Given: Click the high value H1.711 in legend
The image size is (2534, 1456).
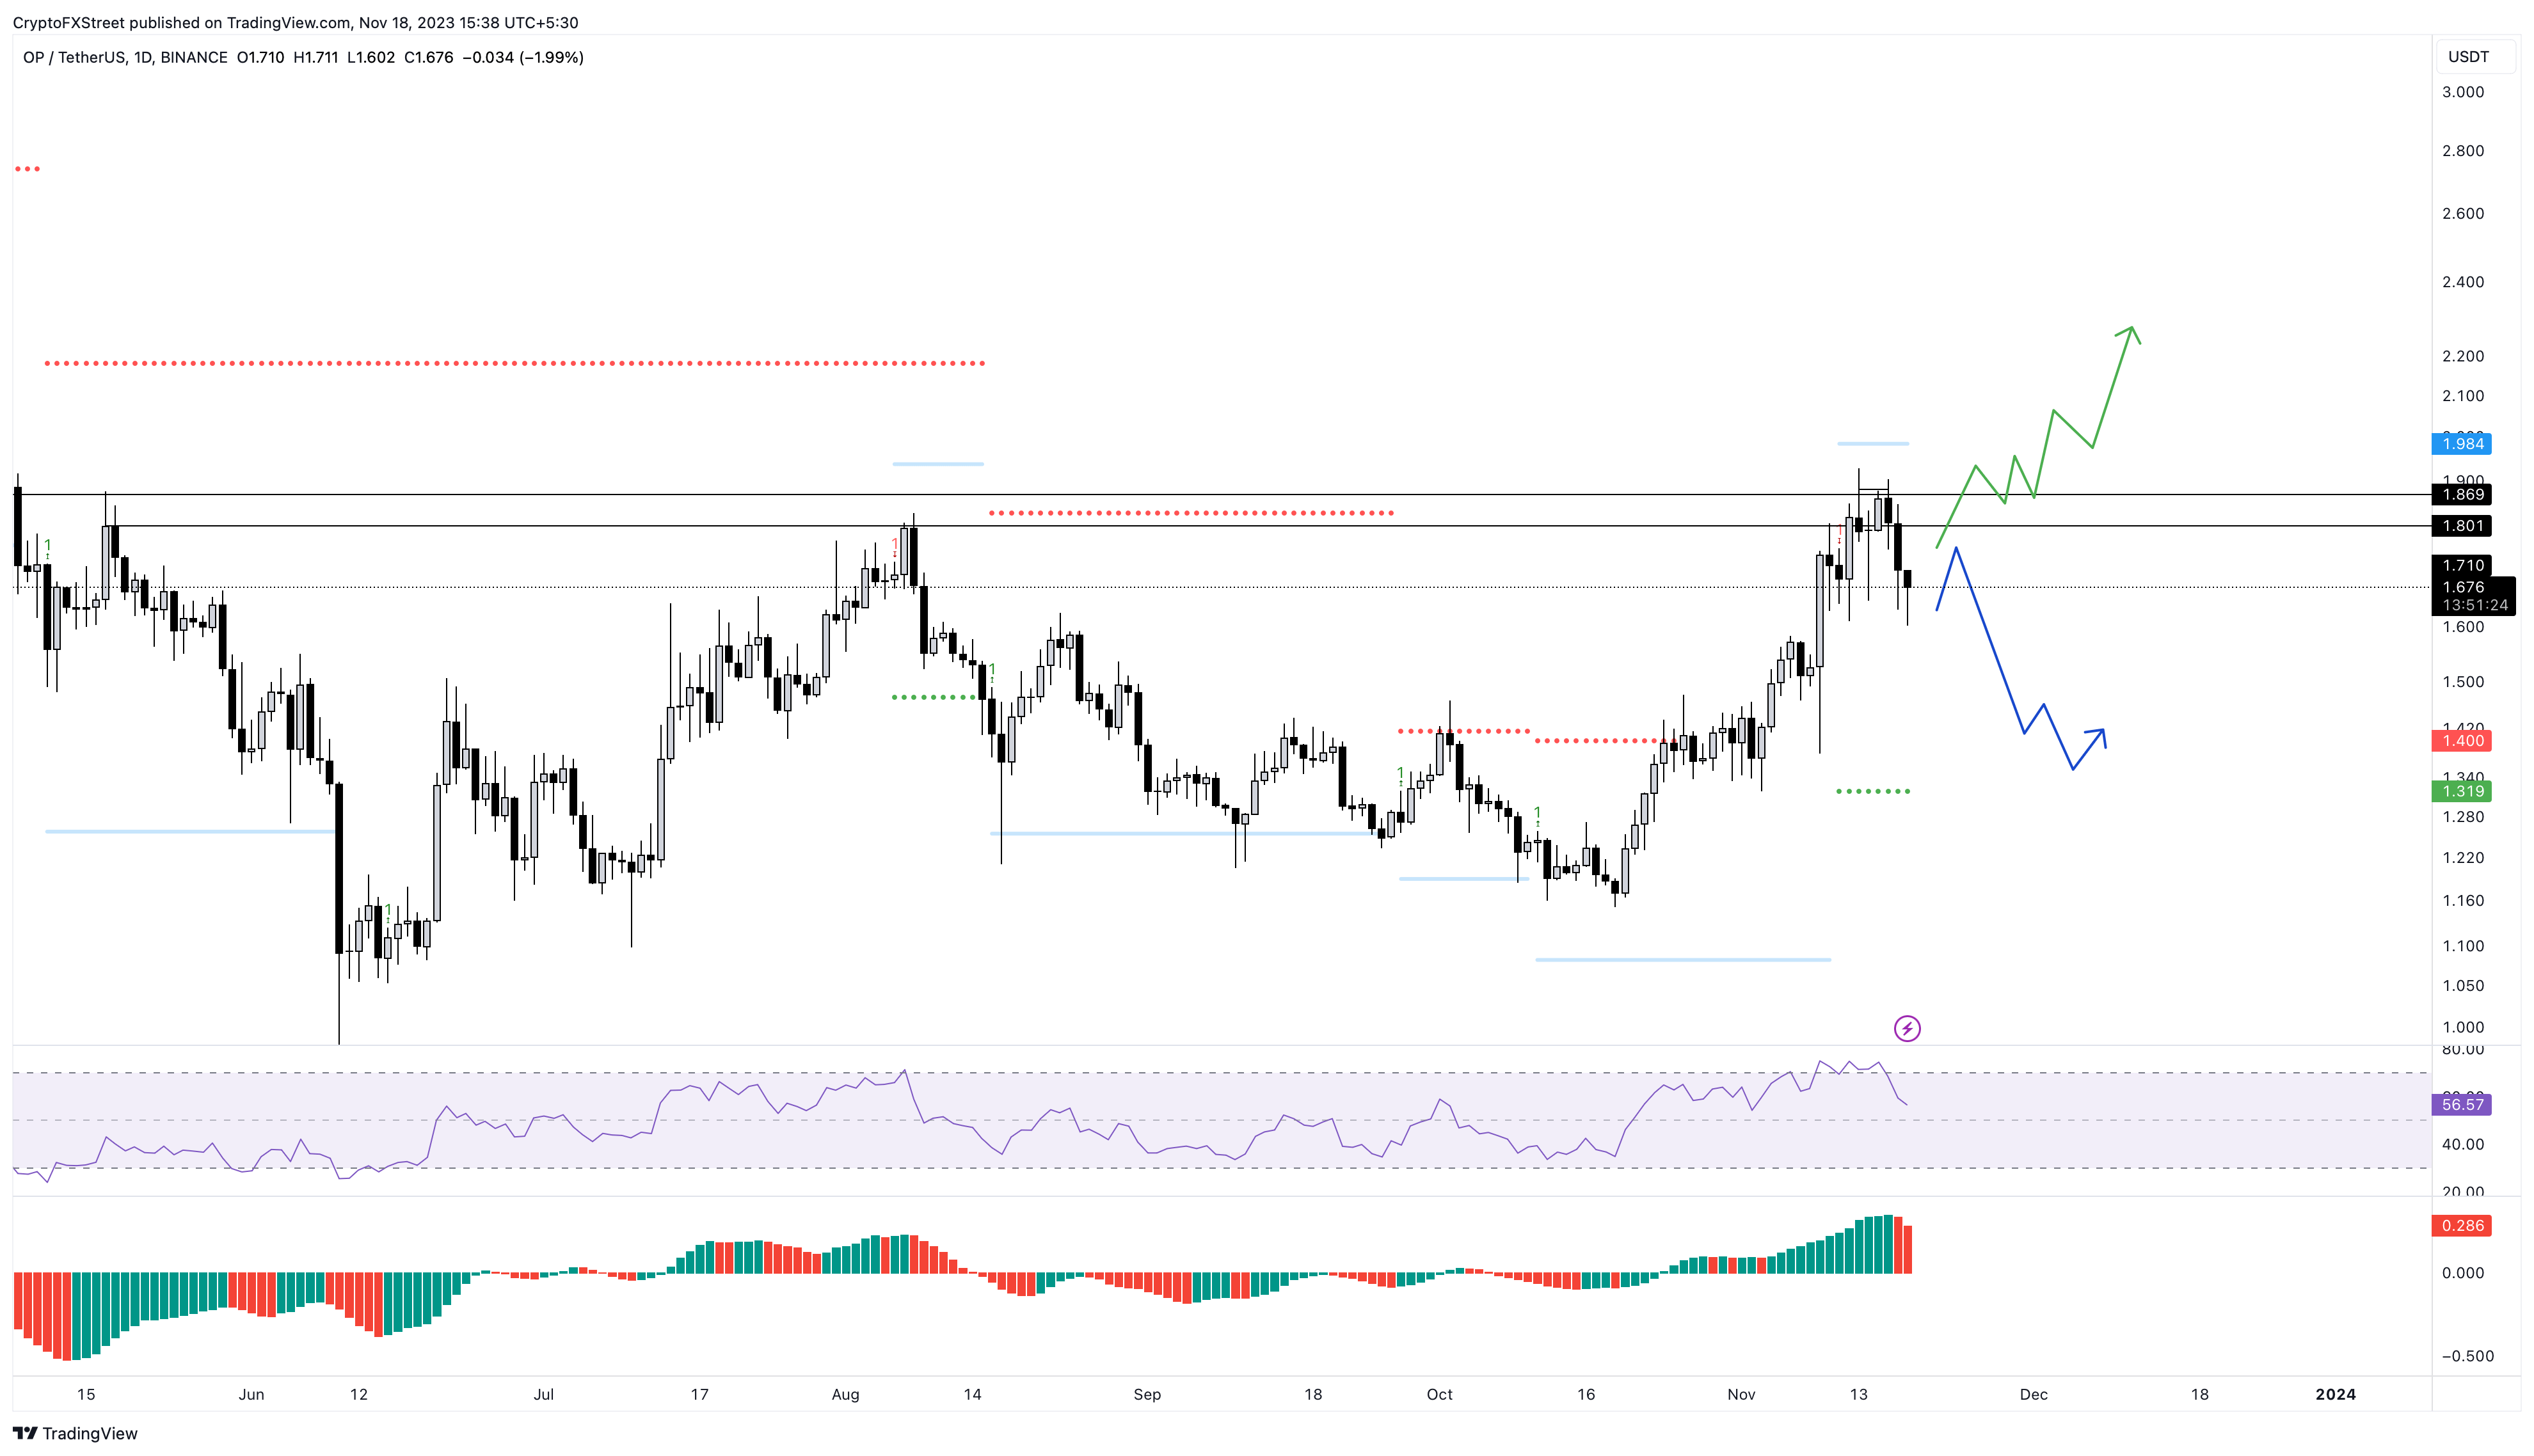Looking at the screenshot, I should click(x=315, y=57).
